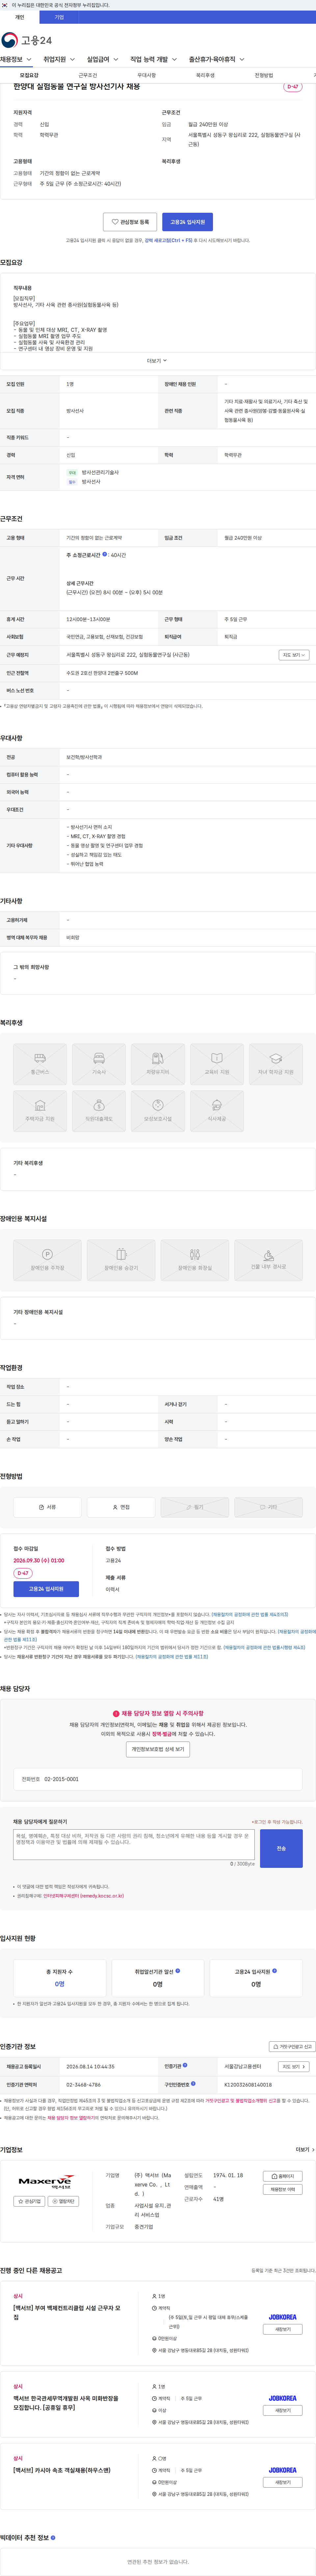Click the 주택자금 지원 icon

coord(40,1111)
